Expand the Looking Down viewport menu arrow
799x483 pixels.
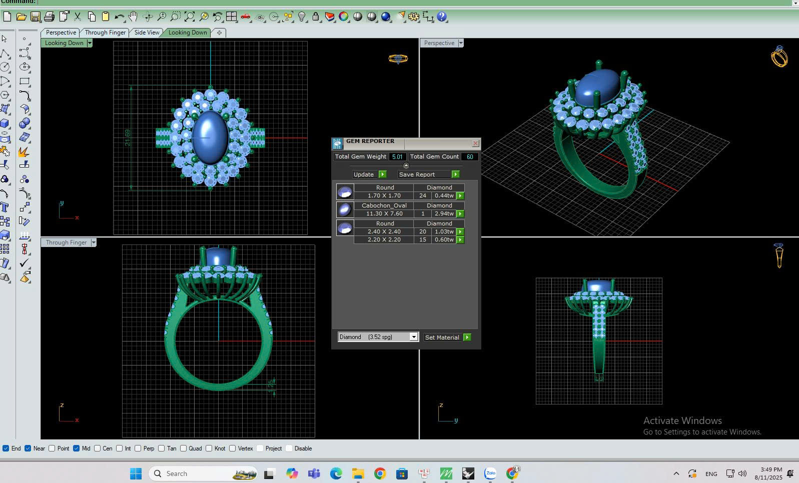coord(90,43)
